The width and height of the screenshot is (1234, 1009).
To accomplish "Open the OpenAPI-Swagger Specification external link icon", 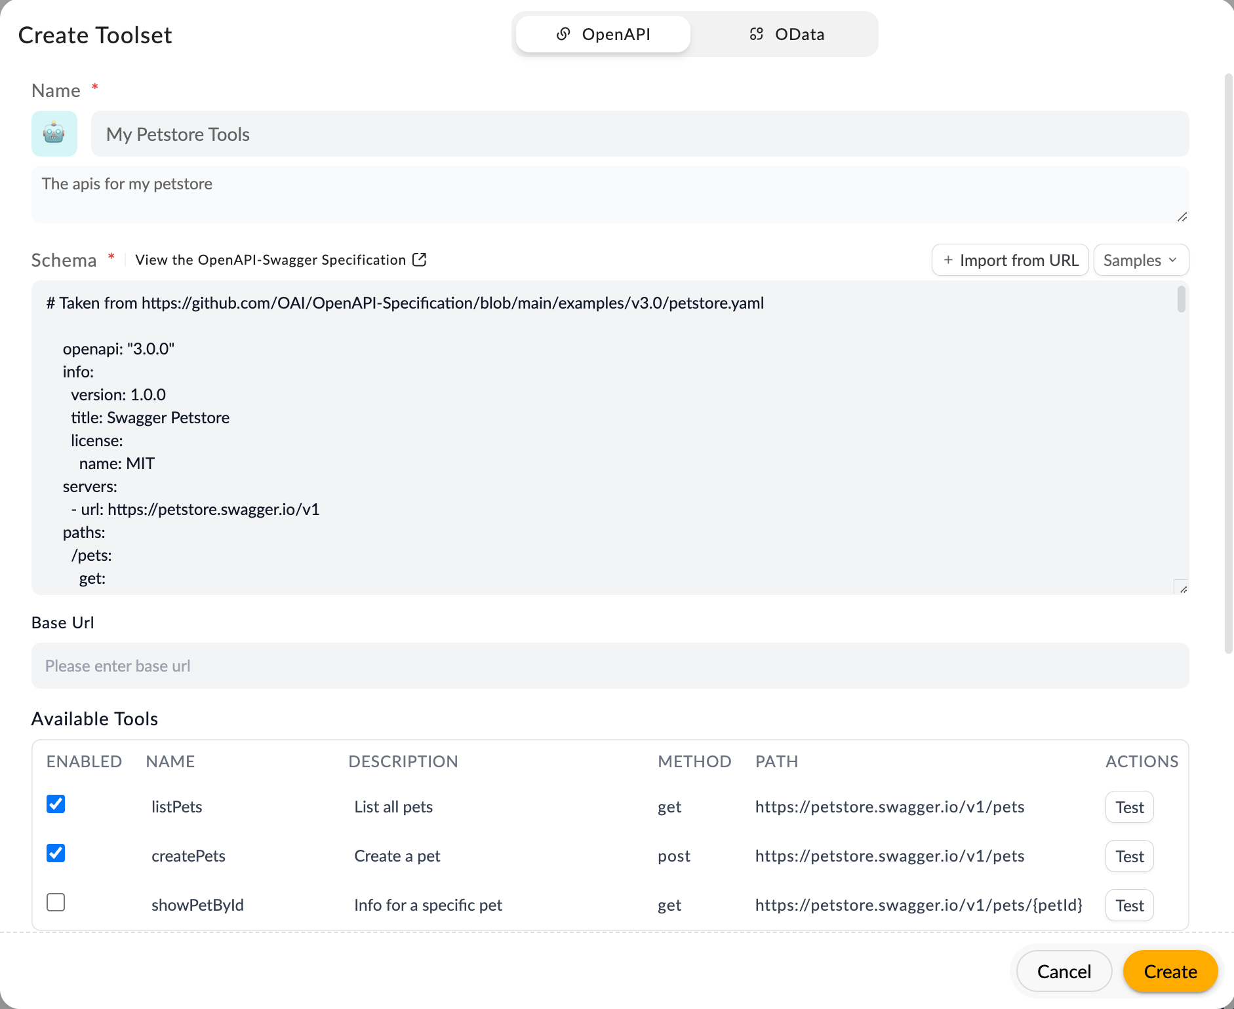I will [419, 259].
